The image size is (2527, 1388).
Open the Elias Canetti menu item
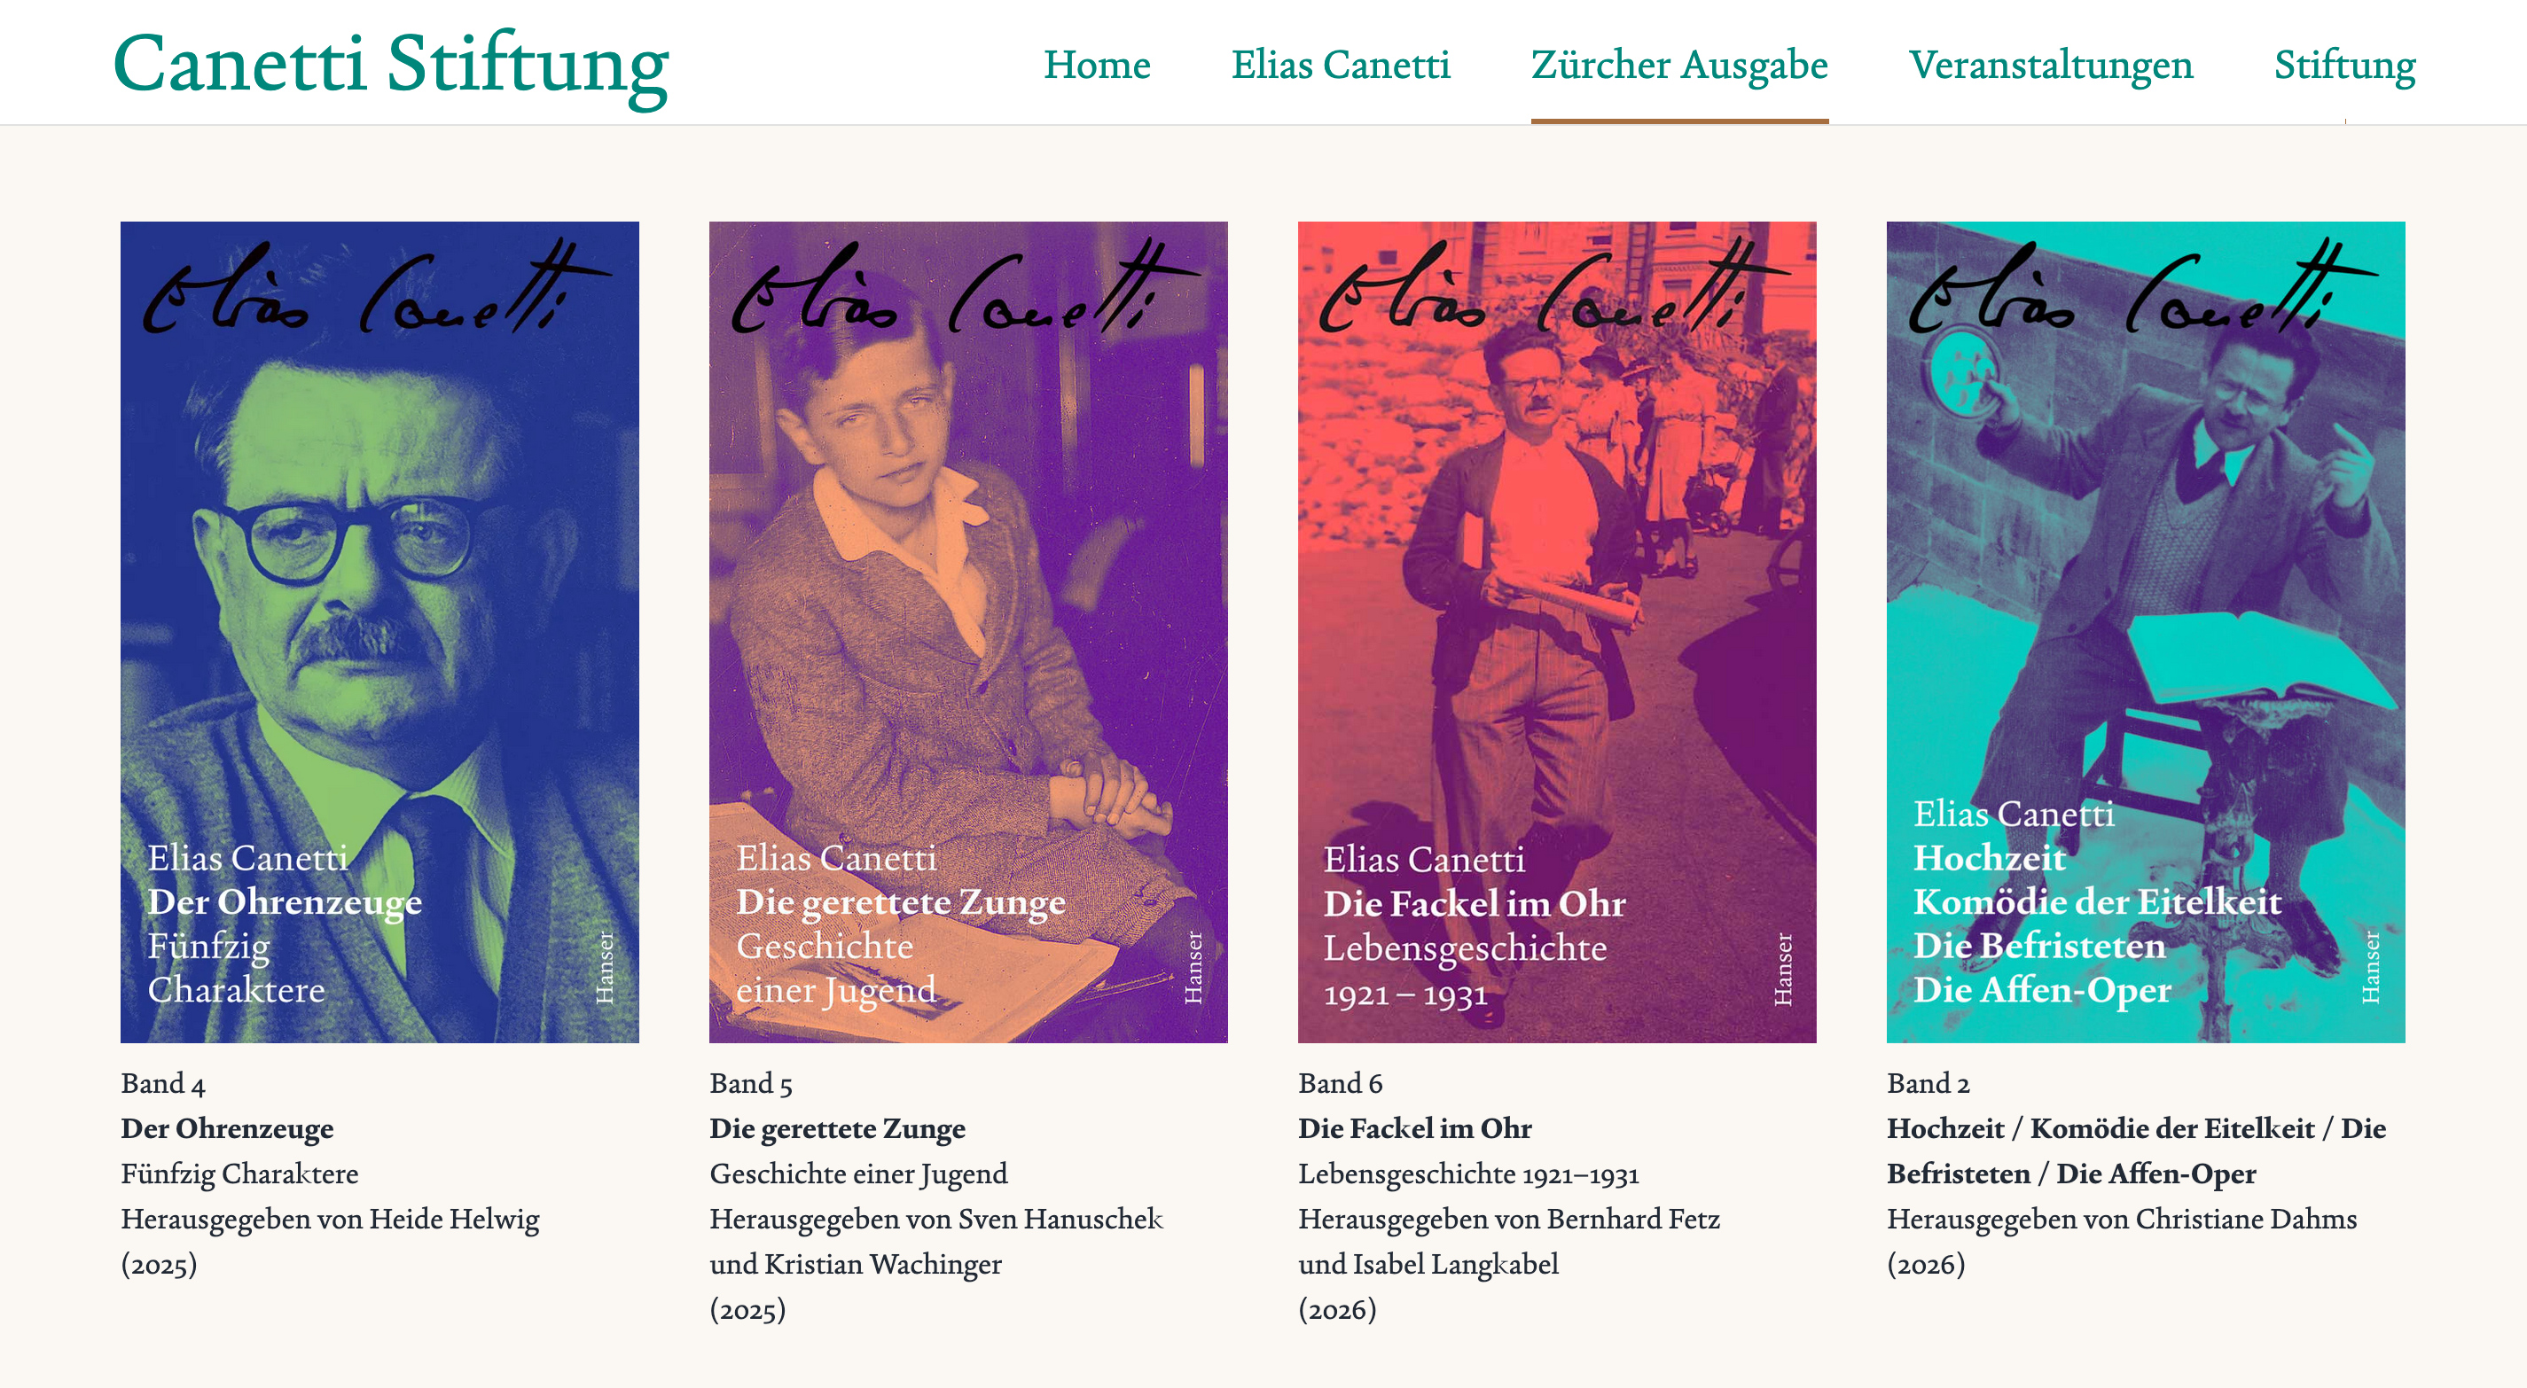(1340, 65)
